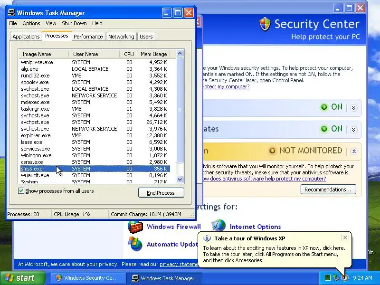Select the taskmgr.exe process

point(95,109)
